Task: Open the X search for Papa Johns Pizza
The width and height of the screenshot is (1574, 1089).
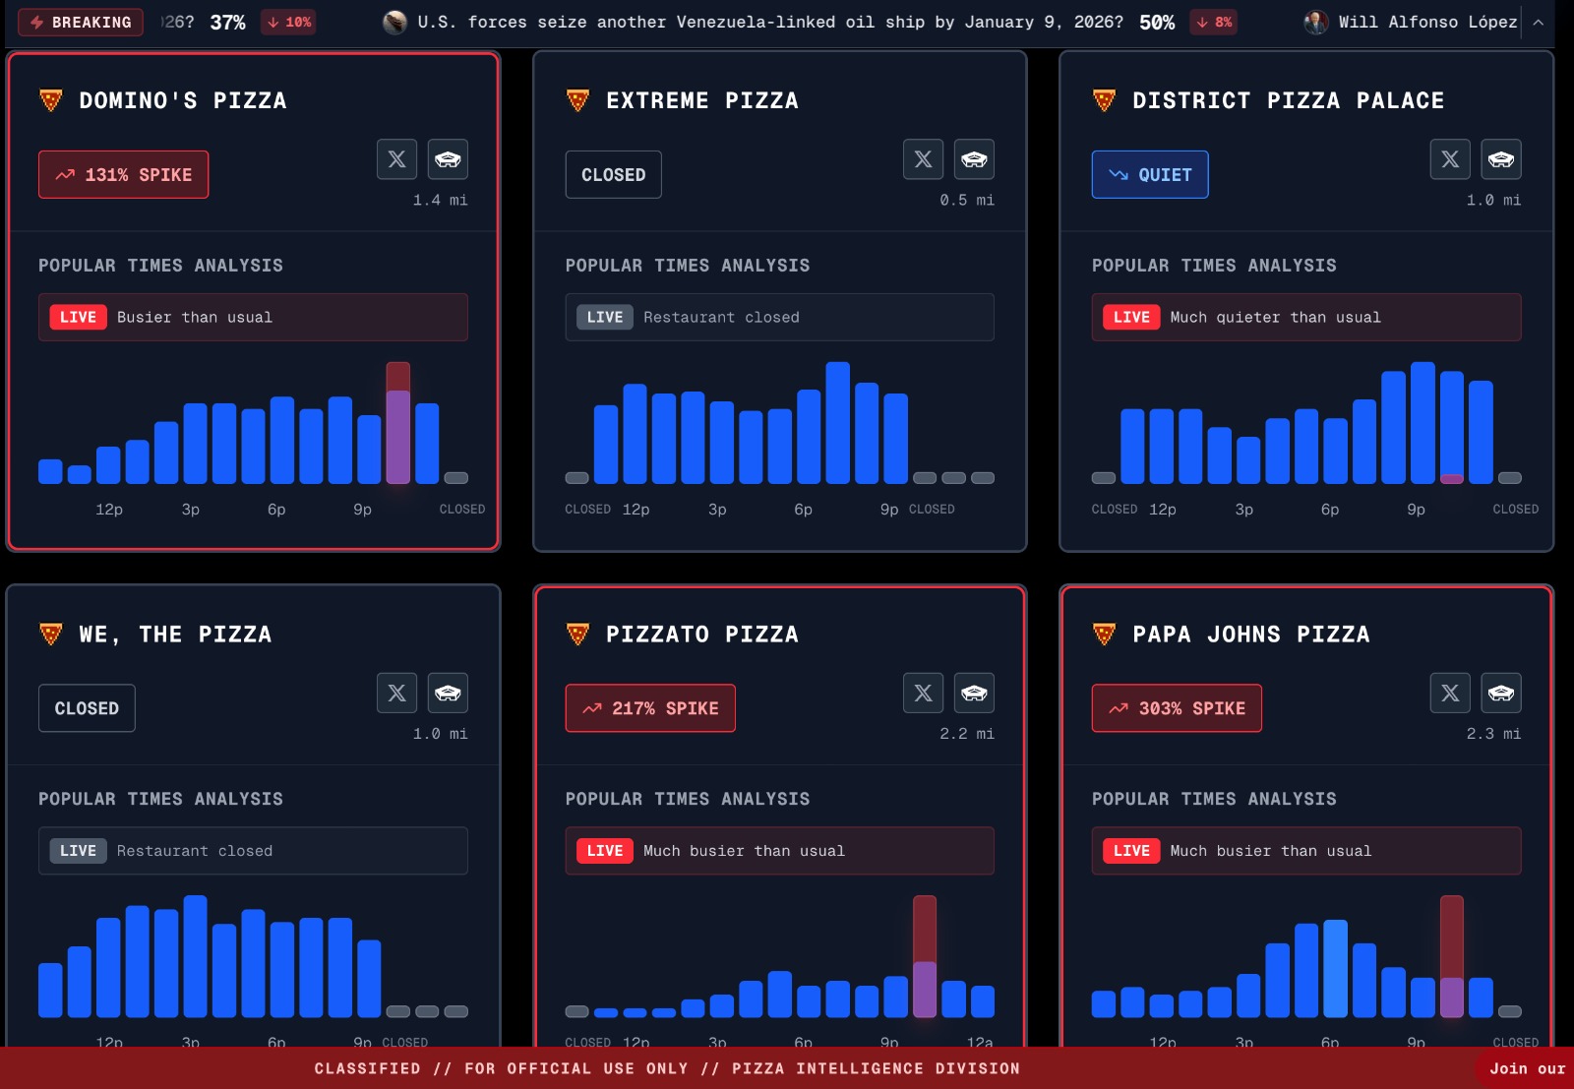Action: click(1450, 693)
